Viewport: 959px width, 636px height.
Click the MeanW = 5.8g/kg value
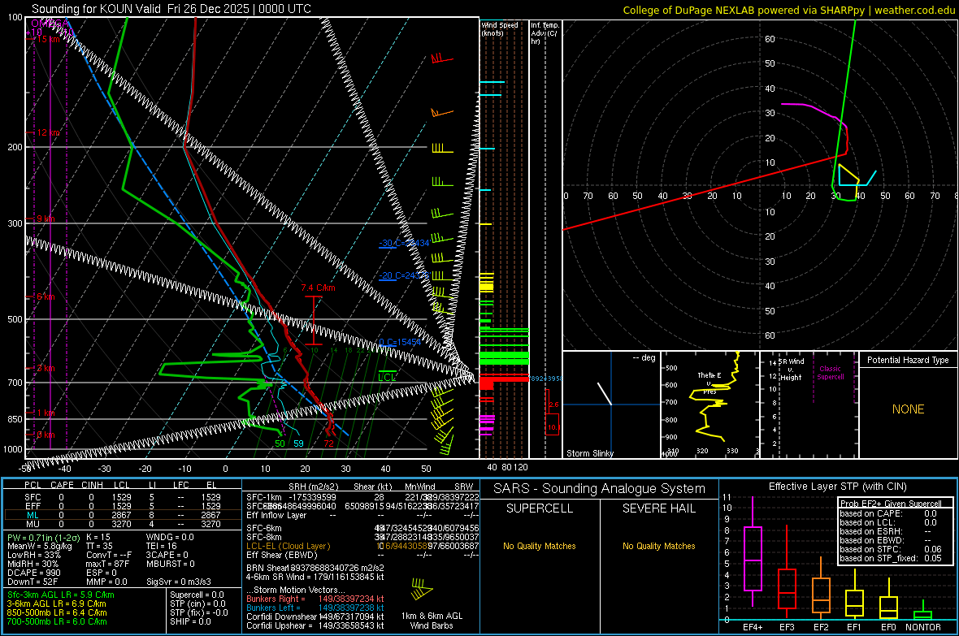pyautogui.click(x=39, y=546)
